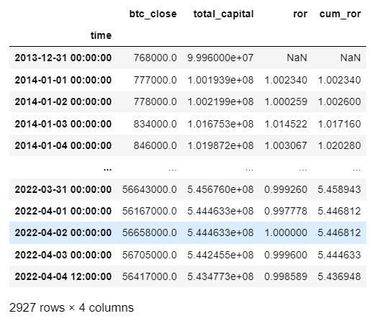Click total_capital value 1.002199e+08
Screen dimensions: 372x321
coord(220,101)
